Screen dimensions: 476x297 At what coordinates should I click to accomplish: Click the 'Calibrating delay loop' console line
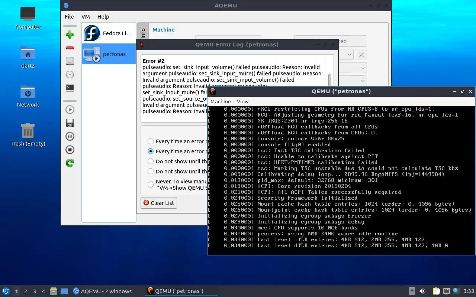[351, 174]
